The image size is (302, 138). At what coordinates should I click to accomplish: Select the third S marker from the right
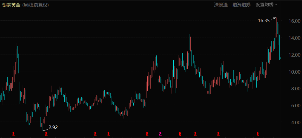coord(195,134)
